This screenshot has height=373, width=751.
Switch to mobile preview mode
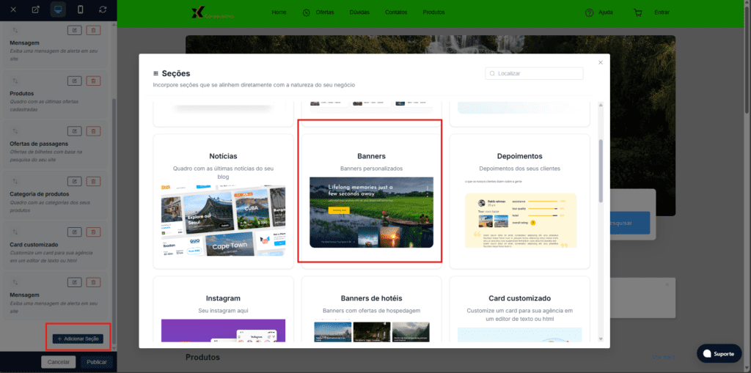click(x=81, y=10)
